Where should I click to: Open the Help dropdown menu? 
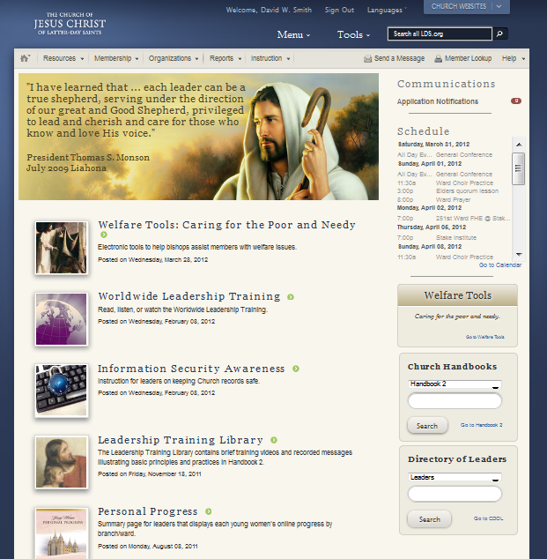tap(514, 58)
